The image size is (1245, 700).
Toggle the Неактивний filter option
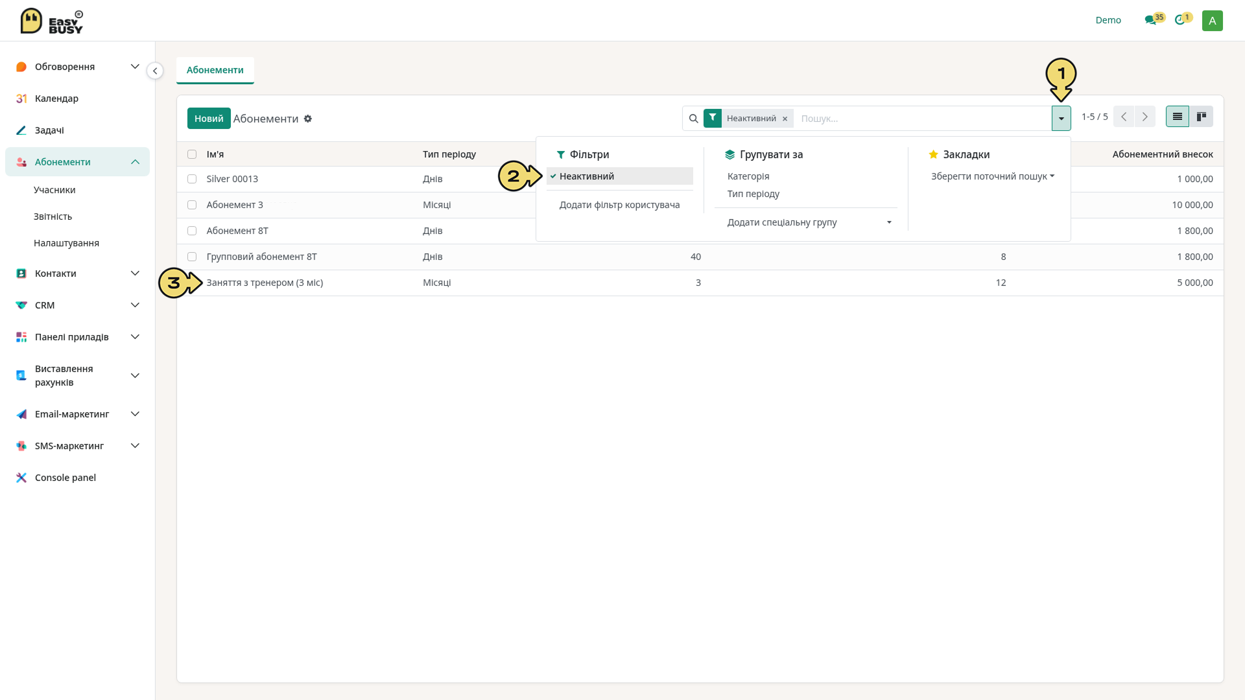pos(620,176)
